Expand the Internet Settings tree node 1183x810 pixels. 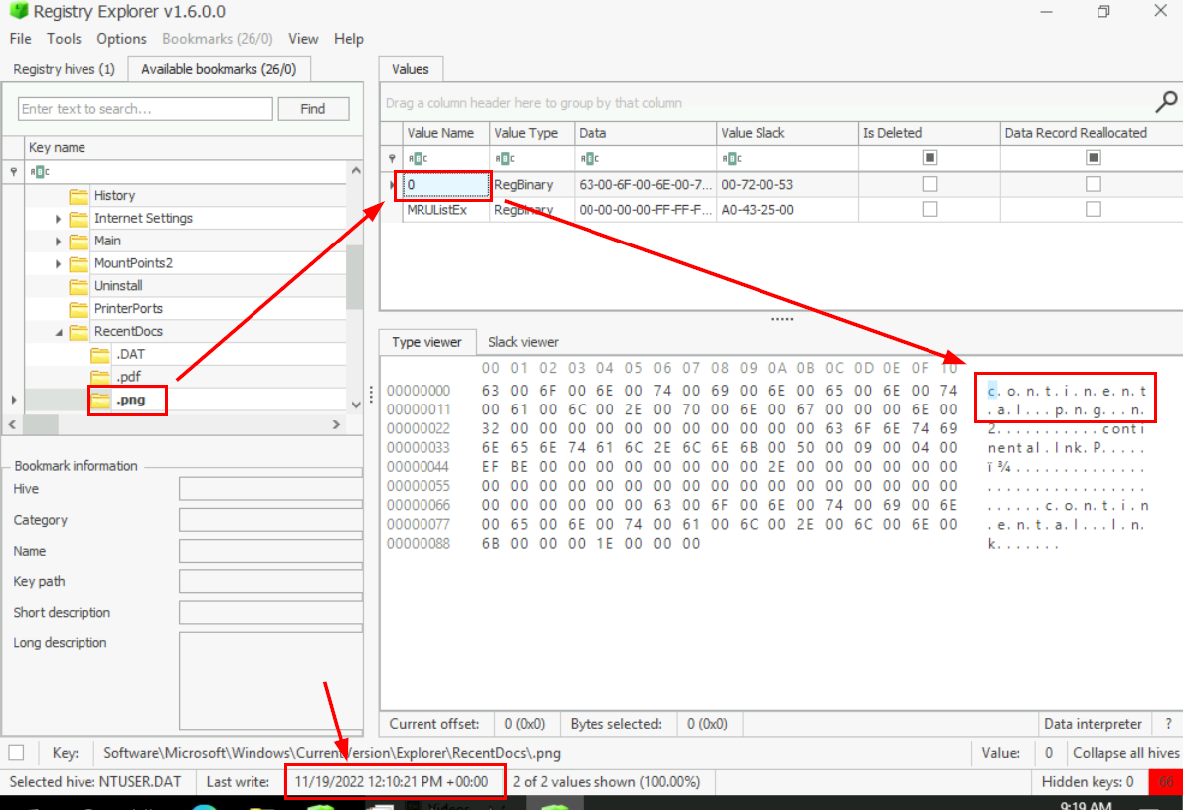tap(59, 219)
